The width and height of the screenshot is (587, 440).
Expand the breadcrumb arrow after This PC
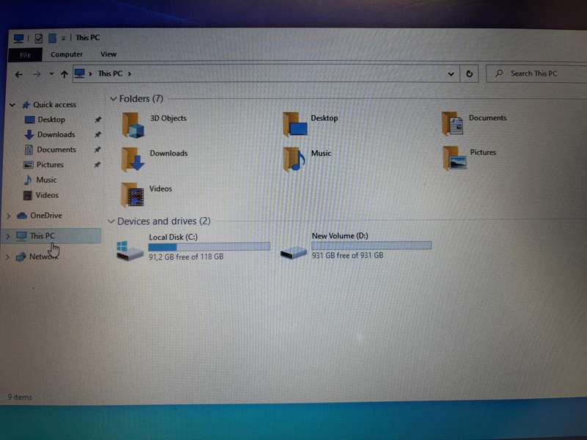(x=130, y=74)
